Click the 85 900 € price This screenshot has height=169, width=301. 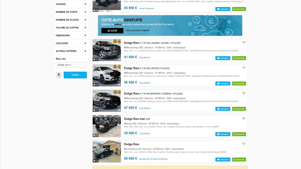pos(130,8)
